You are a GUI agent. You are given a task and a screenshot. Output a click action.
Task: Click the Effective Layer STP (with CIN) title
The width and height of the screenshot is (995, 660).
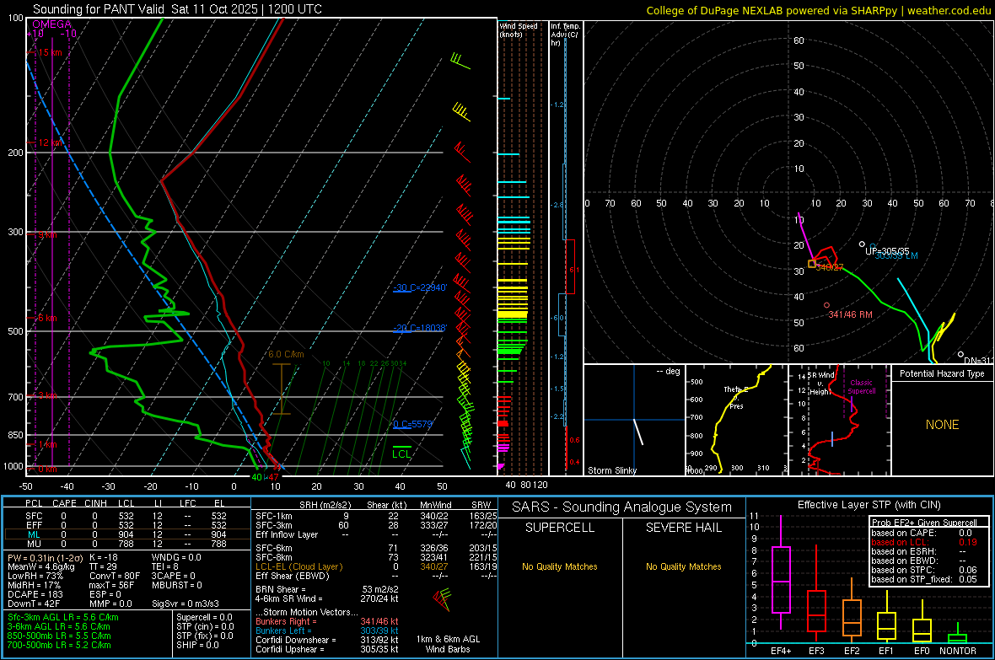[x=869, y=505]
